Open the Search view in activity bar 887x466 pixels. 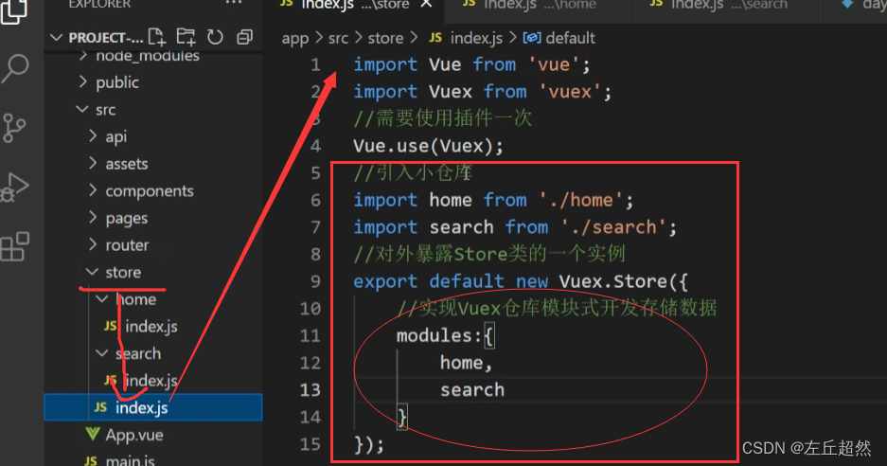click(x=15, y=68)
